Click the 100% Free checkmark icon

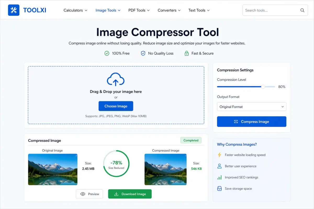(107, 53)
